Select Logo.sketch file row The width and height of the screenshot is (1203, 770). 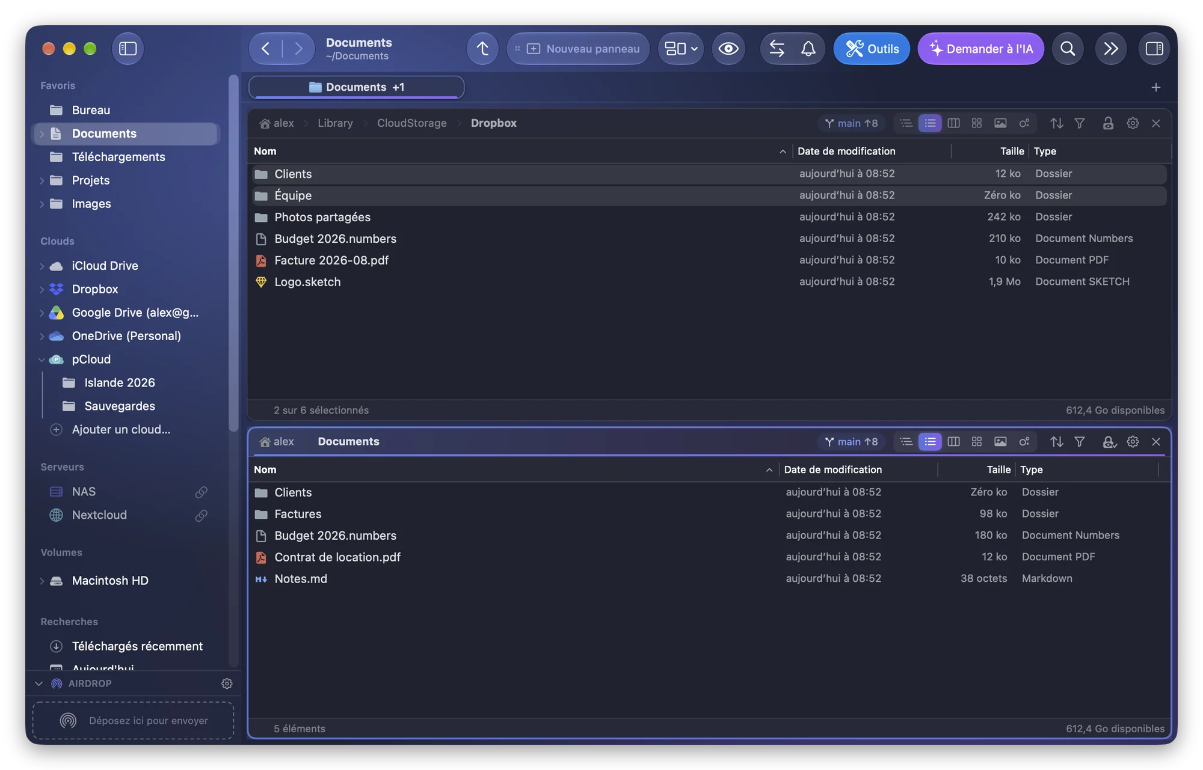pos(709,282)
